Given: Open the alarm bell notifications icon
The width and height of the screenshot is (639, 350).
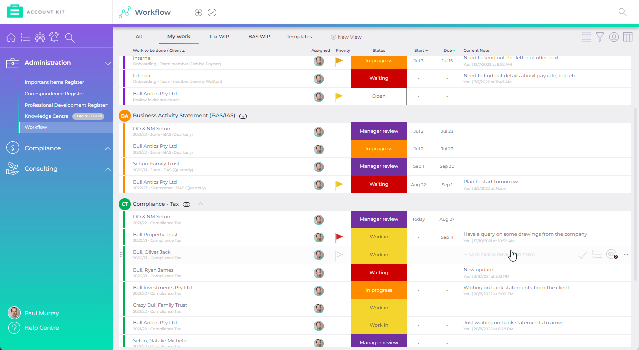Looking at the screenshot, I should click(55, 37).
